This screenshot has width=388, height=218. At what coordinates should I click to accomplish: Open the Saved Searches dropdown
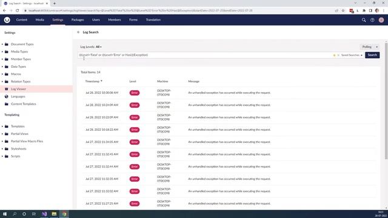coord(352,55)
